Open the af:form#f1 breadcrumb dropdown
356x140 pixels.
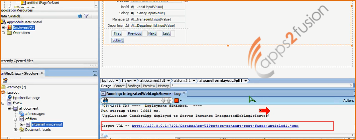[x=194, y=81]
